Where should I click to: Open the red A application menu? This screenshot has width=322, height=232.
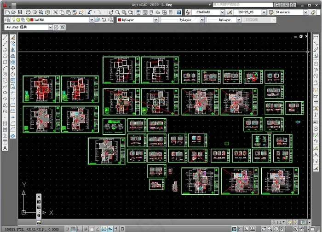(x=5, y=4)
